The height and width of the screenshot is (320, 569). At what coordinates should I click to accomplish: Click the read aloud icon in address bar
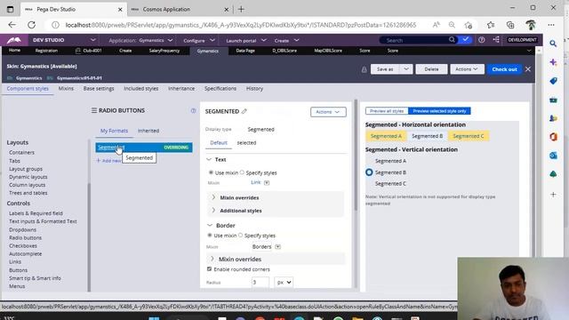[x=436, y=25]
